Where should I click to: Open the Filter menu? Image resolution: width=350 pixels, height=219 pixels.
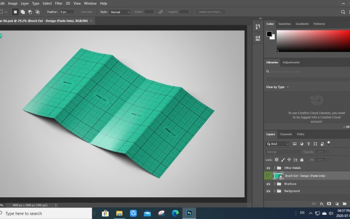[59, 4]
